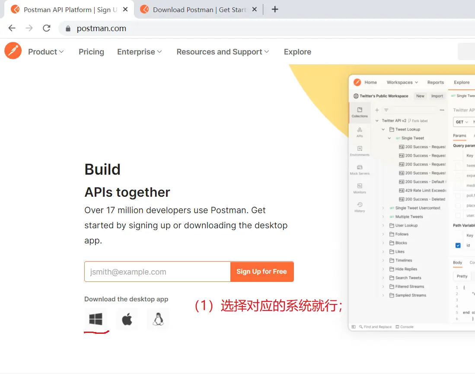
Task: Collapse the Twitter API v2 collection
Action: pyautogui.click(x=377, y=121)
